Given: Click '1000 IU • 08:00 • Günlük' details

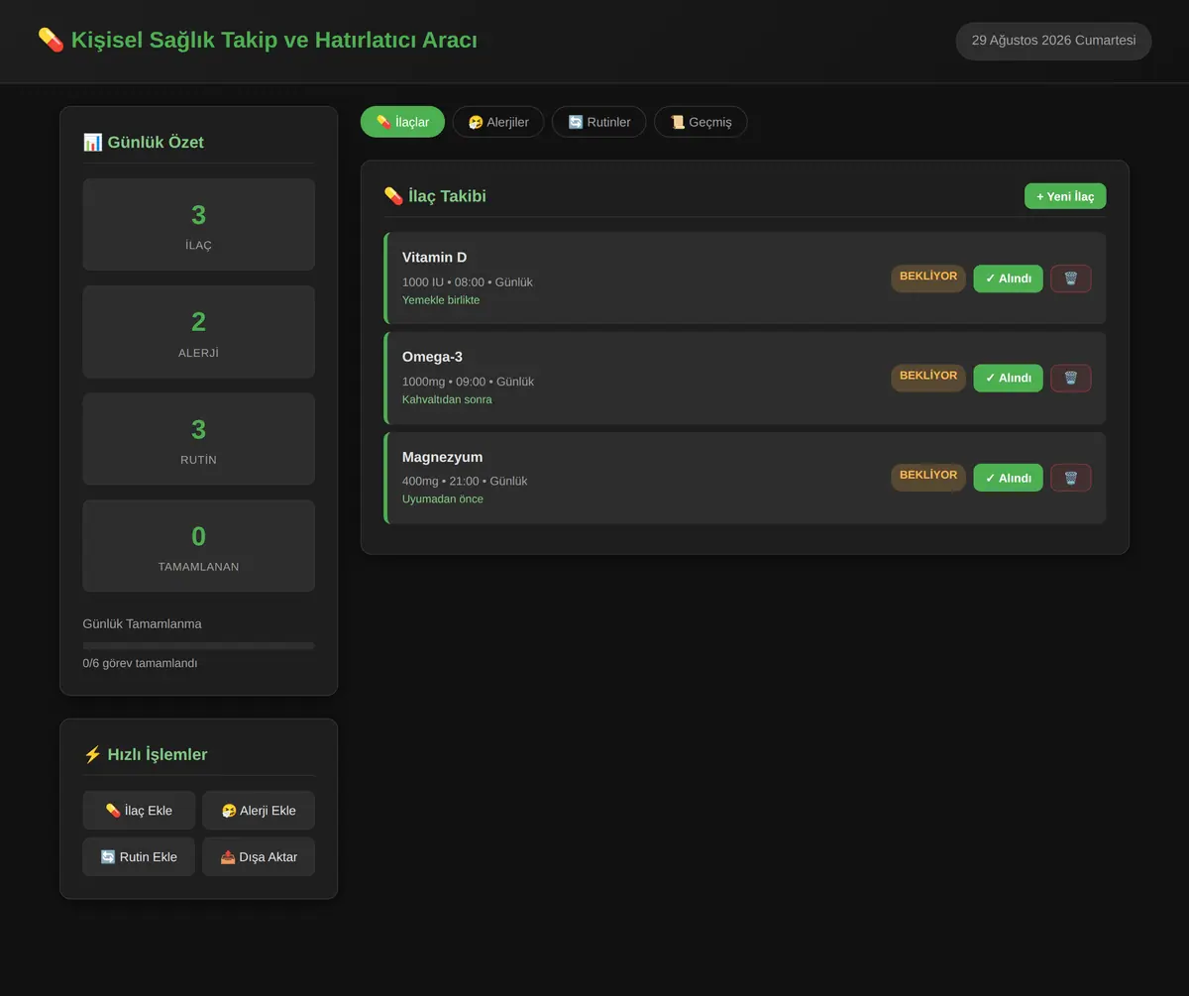Looking at the screenshot, I should tap(468, 282).
